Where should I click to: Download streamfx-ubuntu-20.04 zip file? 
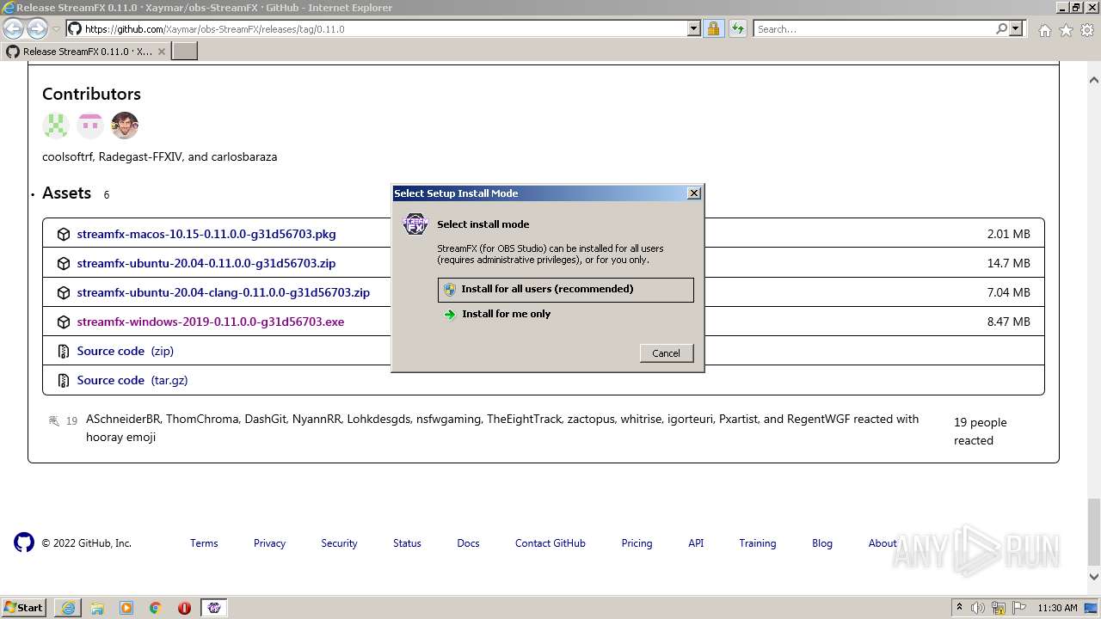206,263
